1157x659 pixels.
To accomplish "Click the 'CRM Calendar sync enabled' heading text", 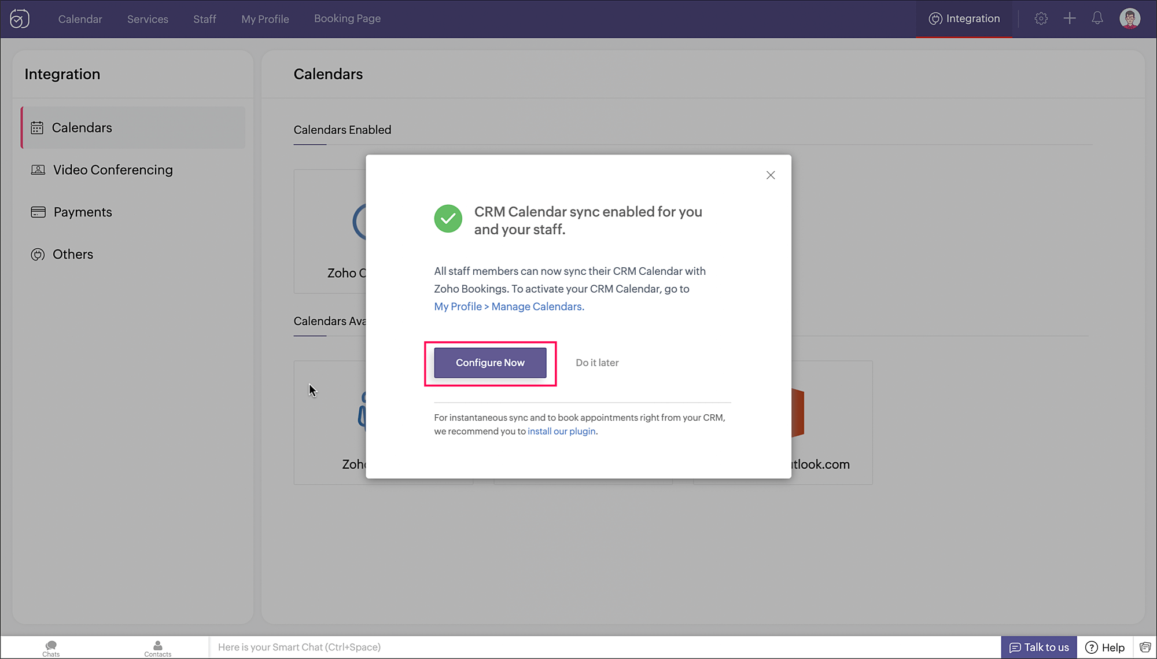I will click(588, 220).
